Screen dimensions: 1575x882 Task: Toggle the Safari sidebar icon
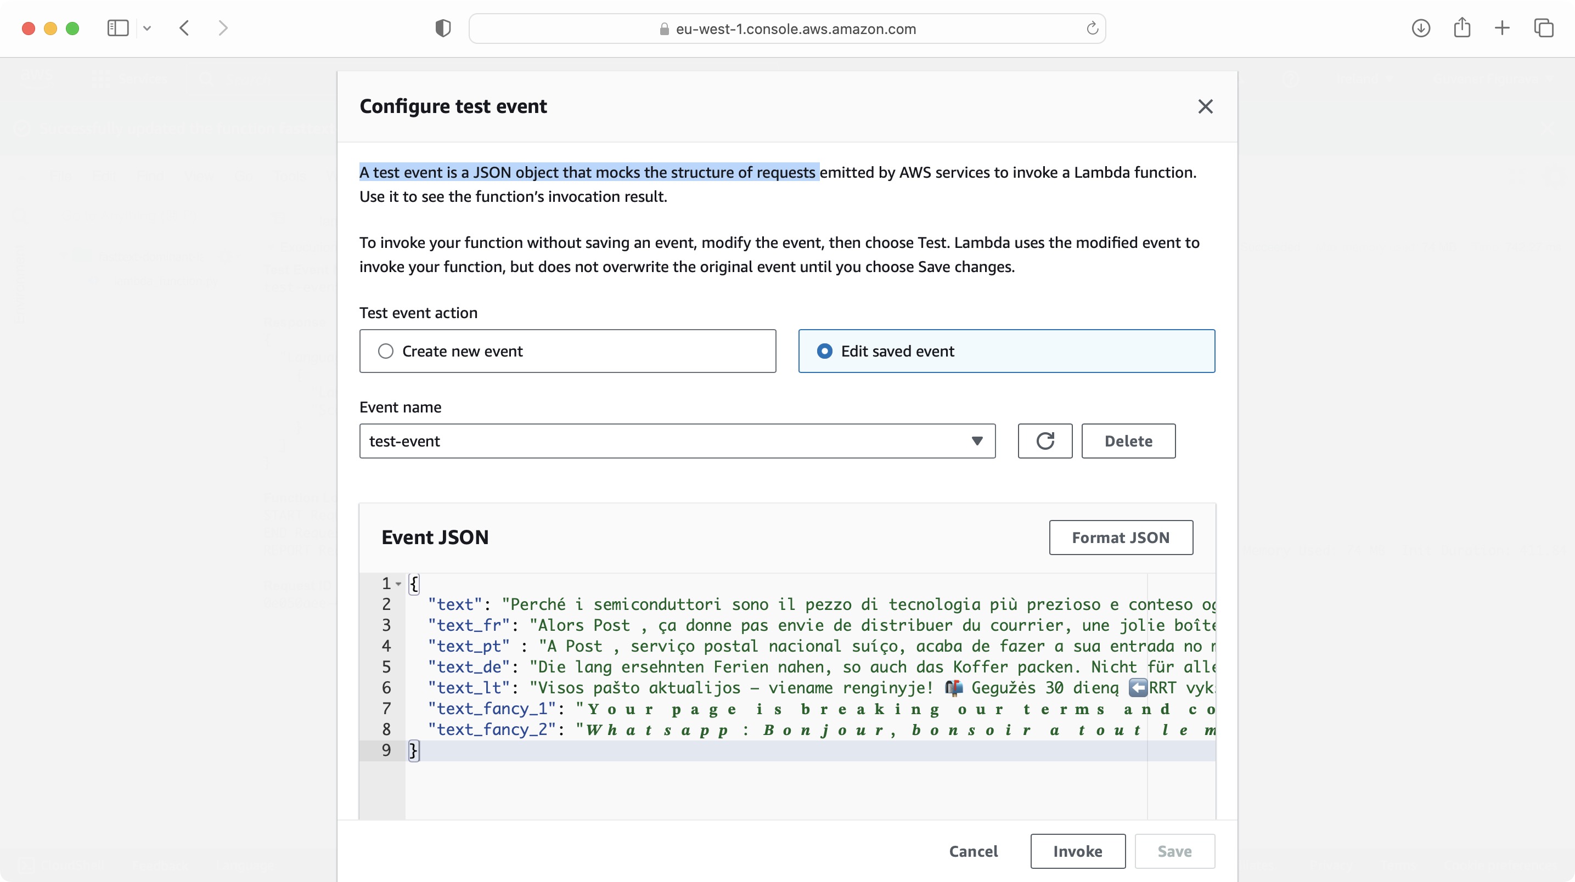(x=117, y=28)
